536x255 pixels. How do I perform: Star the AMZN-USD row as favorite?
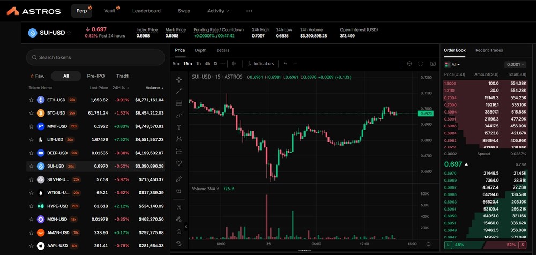[31, 233]
